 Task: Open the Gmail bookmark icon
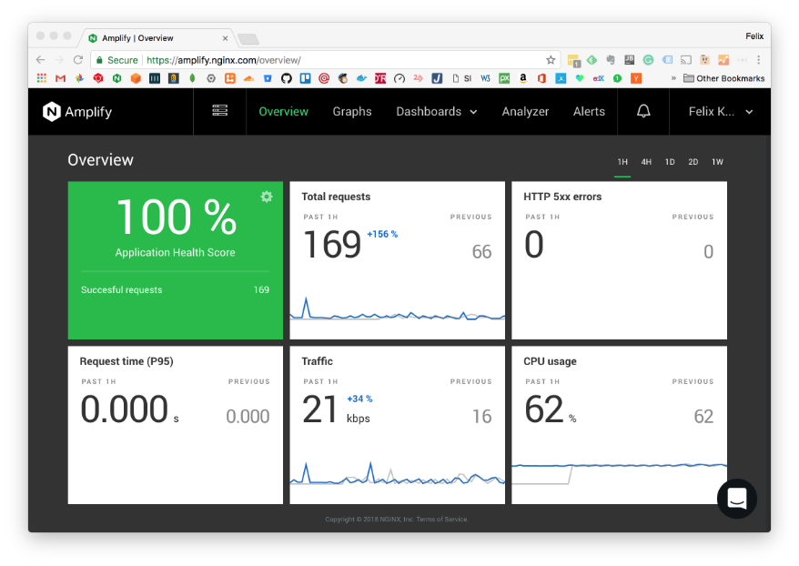pyautogui.click(x=60, y=78)
